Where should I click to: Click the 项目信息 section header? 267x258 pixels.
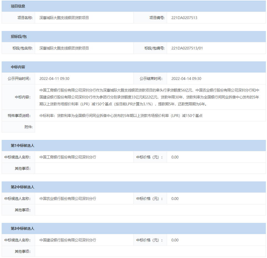[x=18, y=6]
